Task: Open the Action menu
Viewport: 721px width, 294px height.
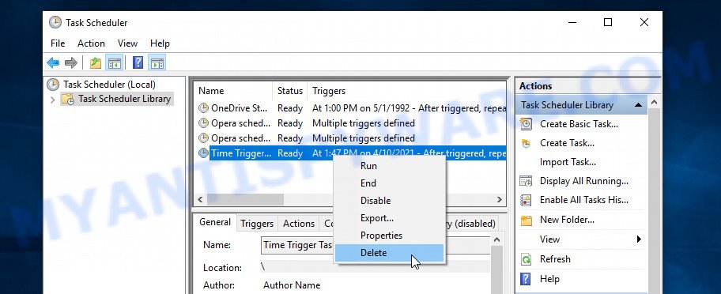Action: click(x=91, y=43)
